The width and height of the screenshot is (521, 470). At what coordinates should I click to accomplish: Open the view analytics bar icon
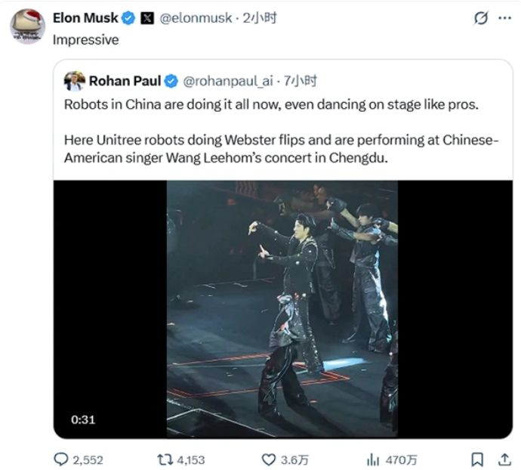tap(372, 459)
